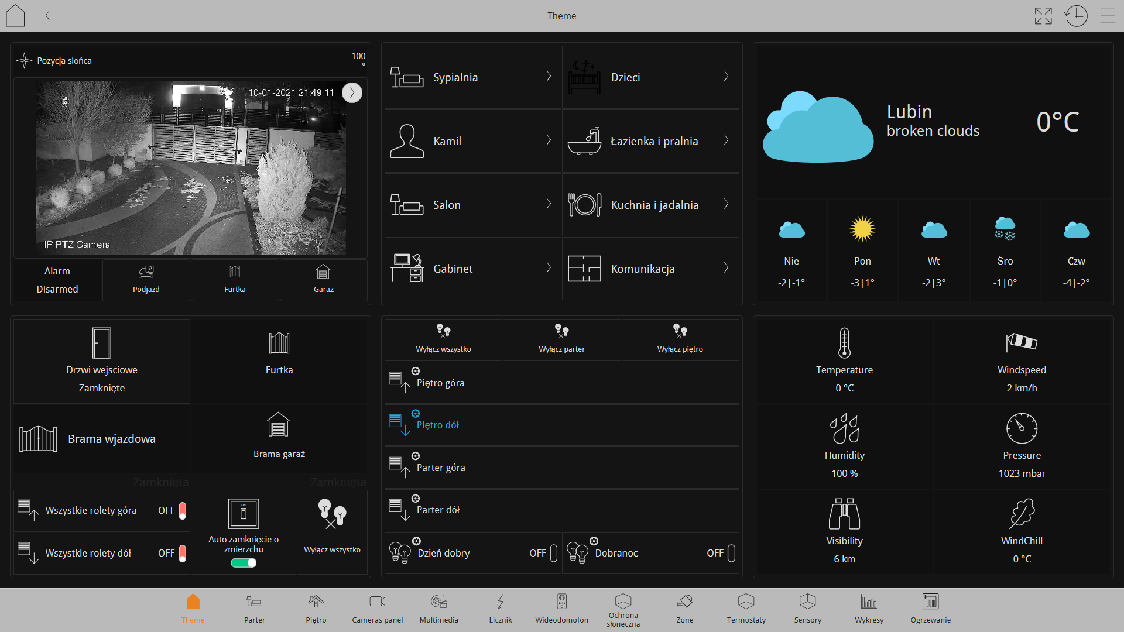This screenshot has width=1124, height=632.
Task: Click the fullscreen expand icon
Action: [x=1043, y=16]
